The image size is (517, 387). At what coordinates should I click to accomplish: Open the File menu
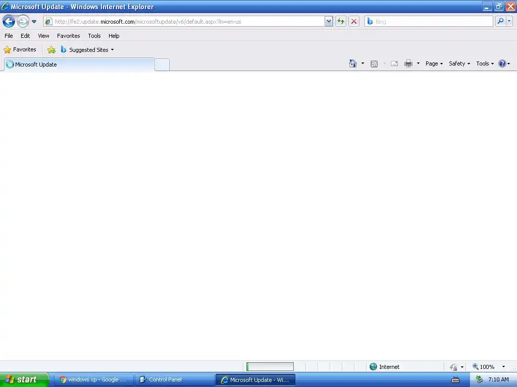[x=9, y=36]
